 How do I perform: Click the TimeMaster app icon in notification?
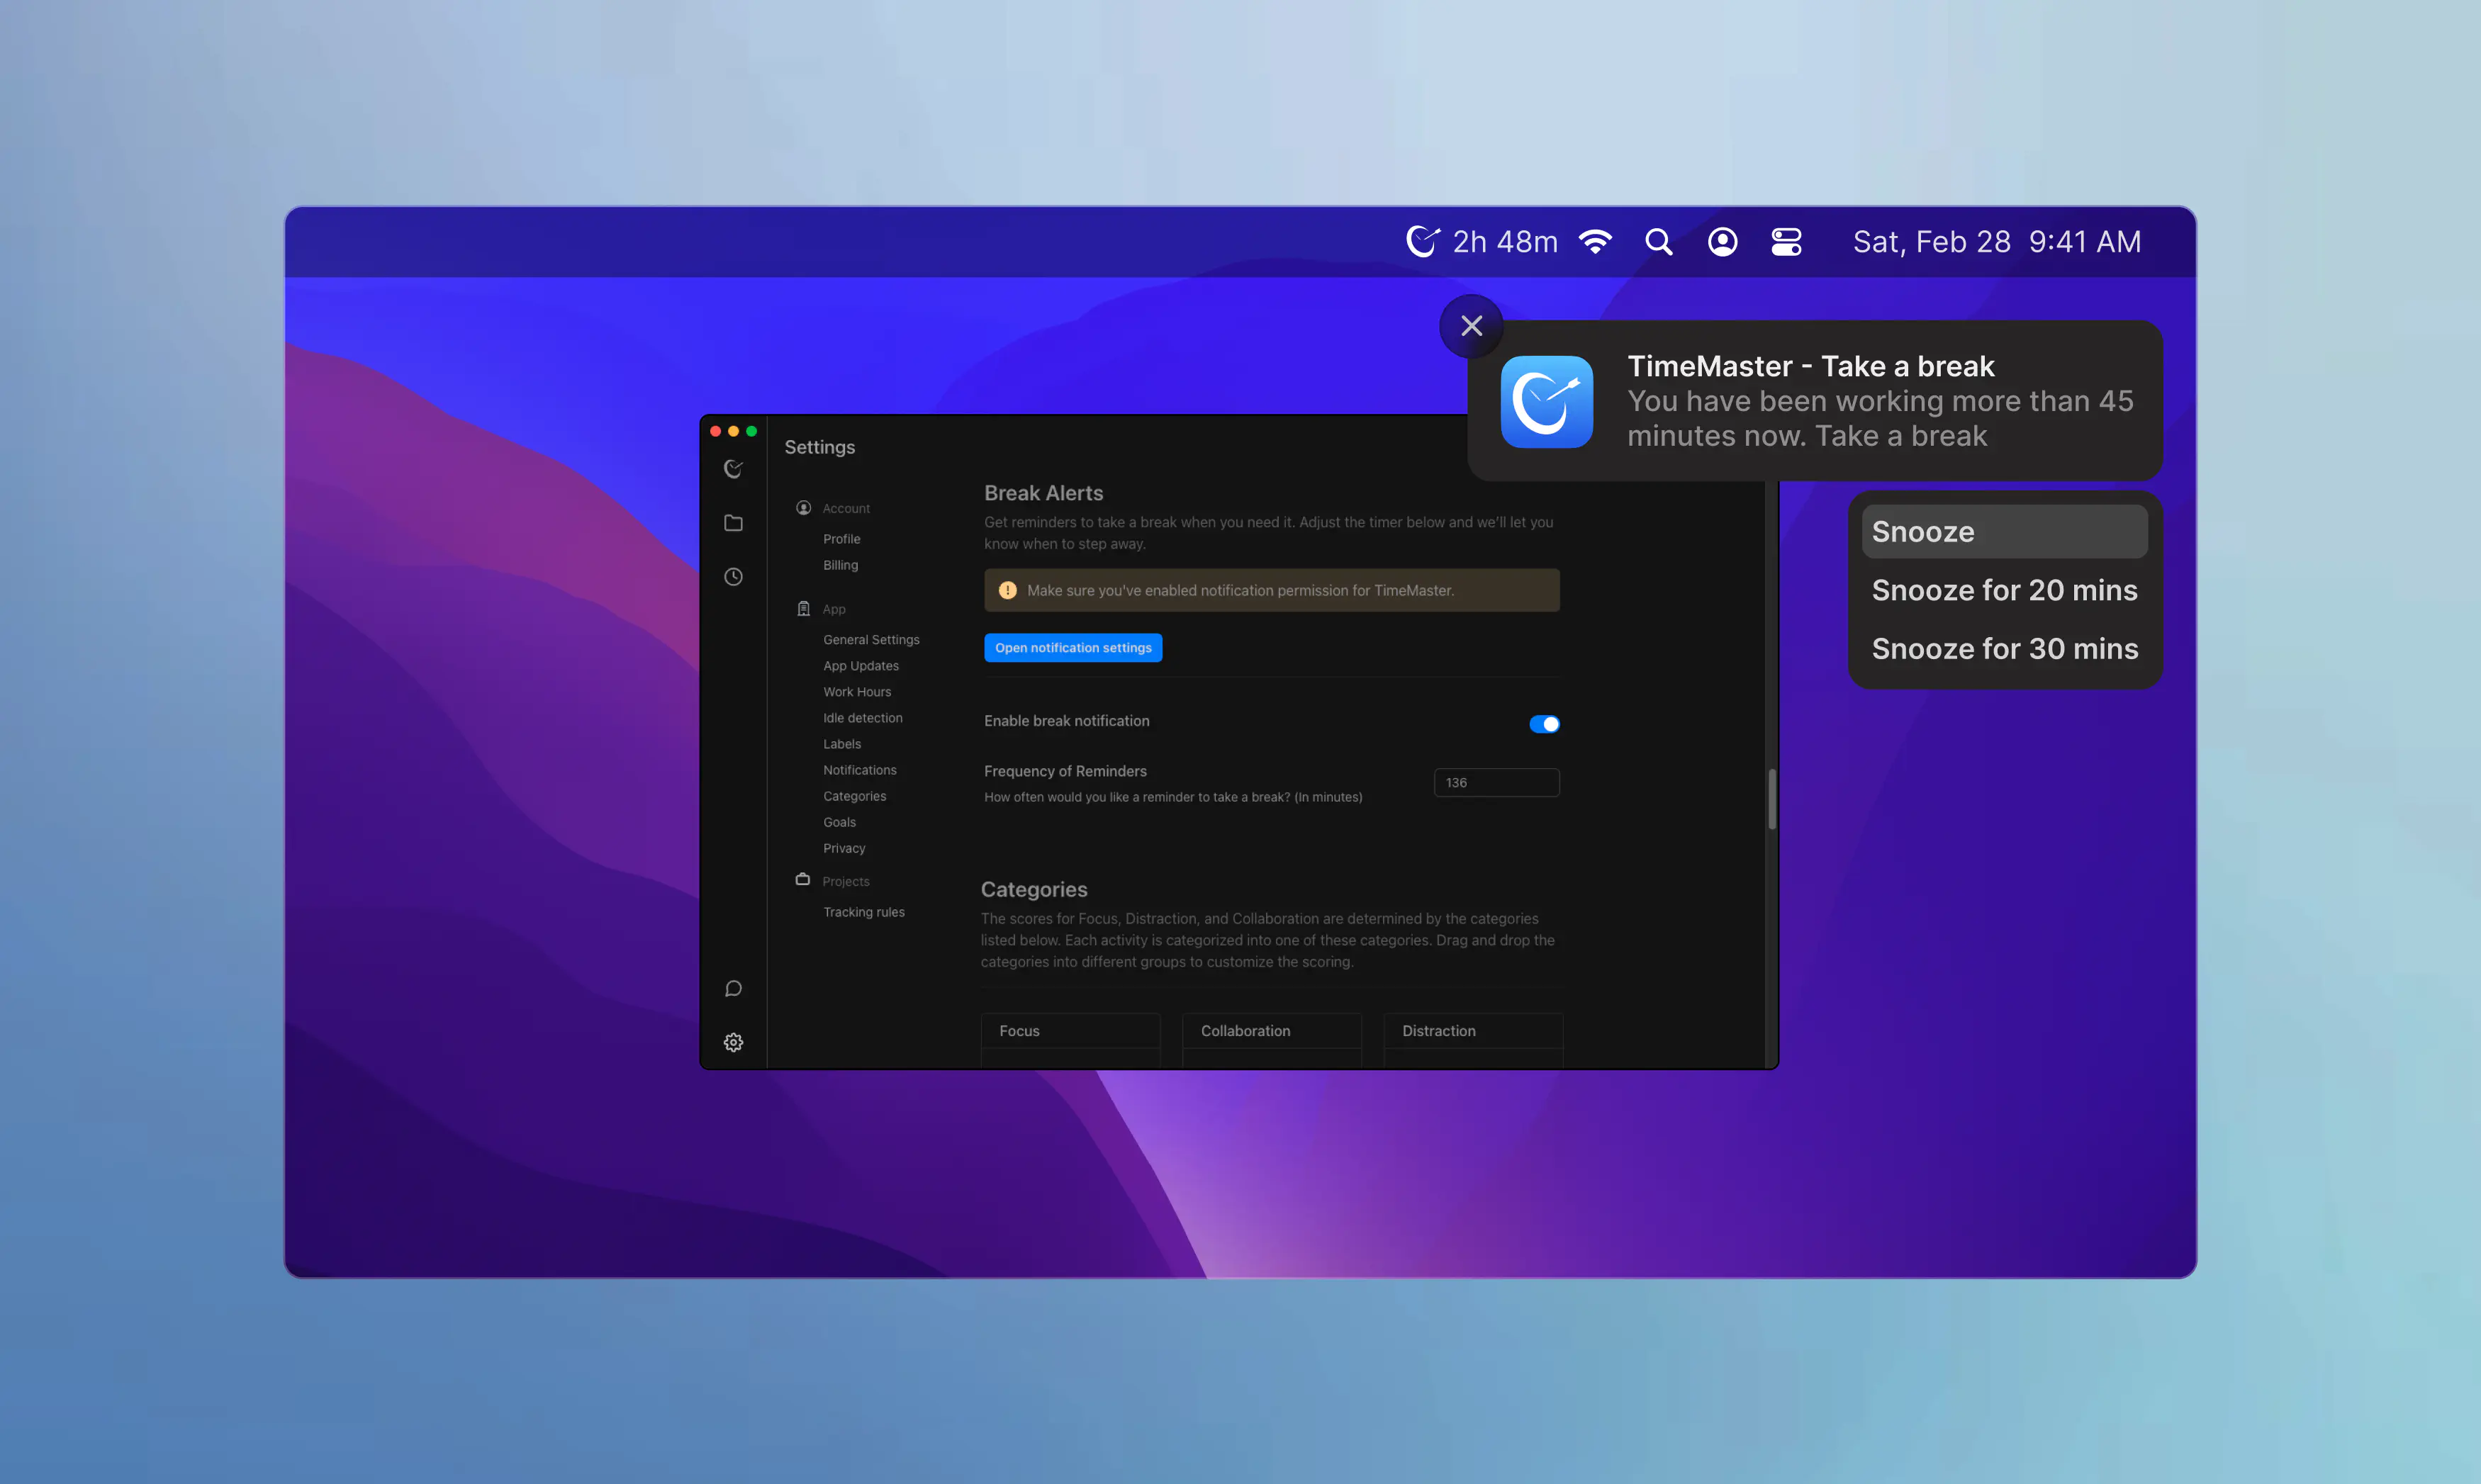[1546, 402]
